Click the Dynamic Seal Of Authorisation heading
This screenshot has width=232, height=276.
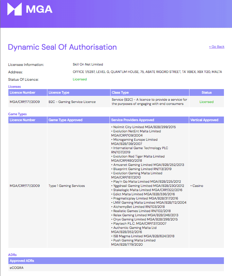coord(63,47)
